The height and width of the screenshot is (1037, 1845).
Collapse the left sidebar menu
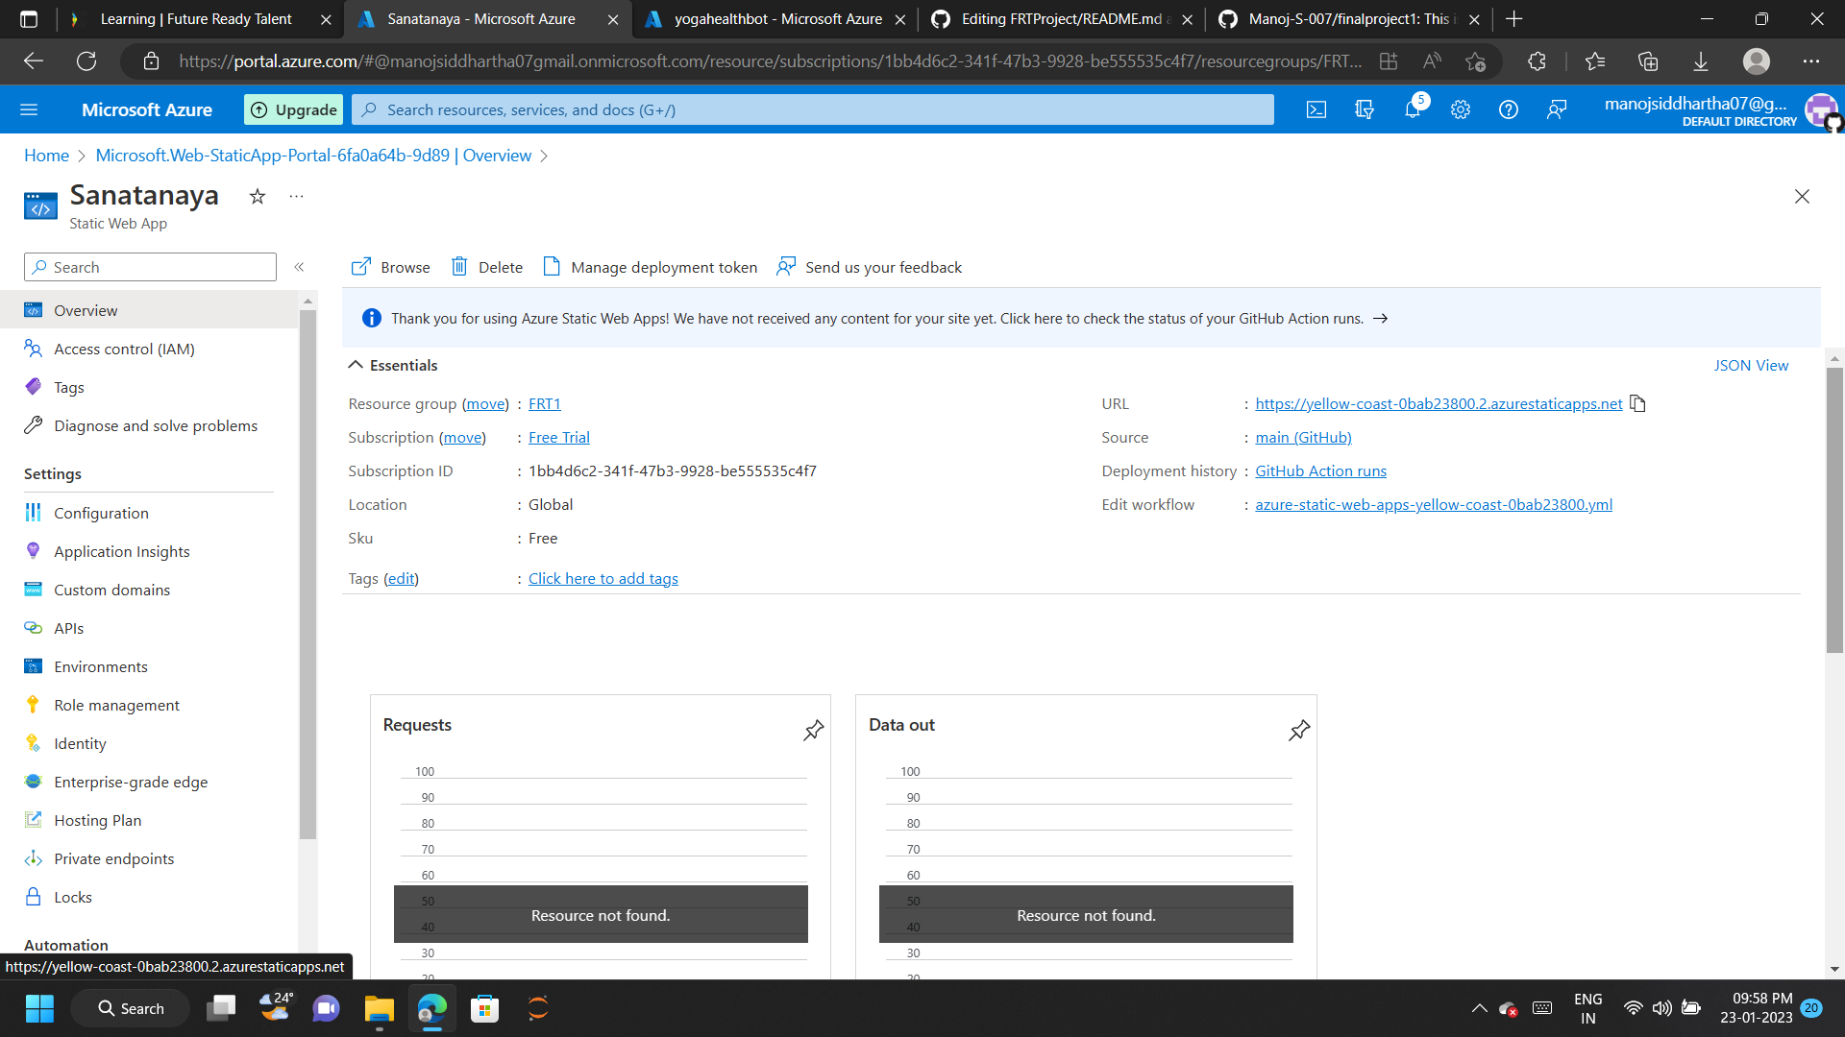click(299, 267)
